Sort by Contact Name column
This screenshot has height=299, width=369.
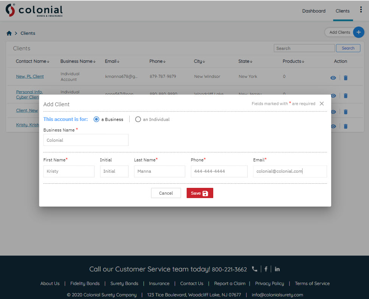[x=33, y=61]
